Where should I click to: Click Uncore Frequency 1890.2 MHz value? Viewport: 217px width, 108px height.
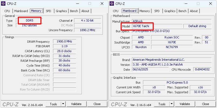click(87, 30)
